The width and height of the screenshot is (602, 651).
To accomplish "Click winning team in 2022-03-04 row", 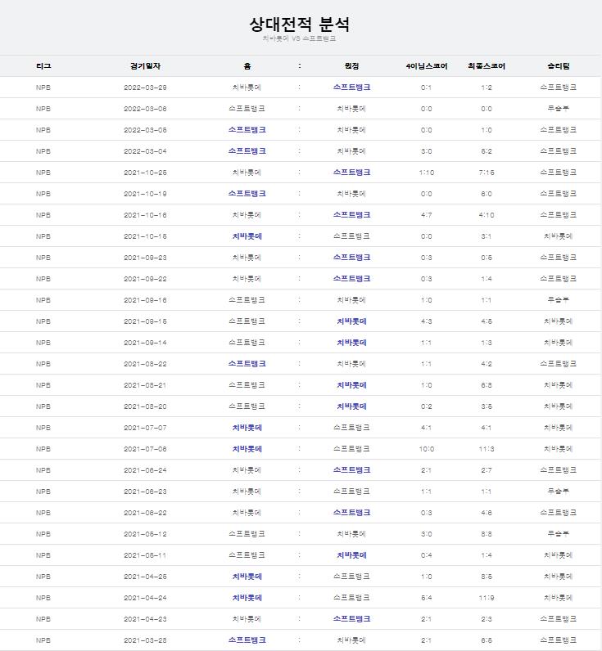I will tap(559, 151).
